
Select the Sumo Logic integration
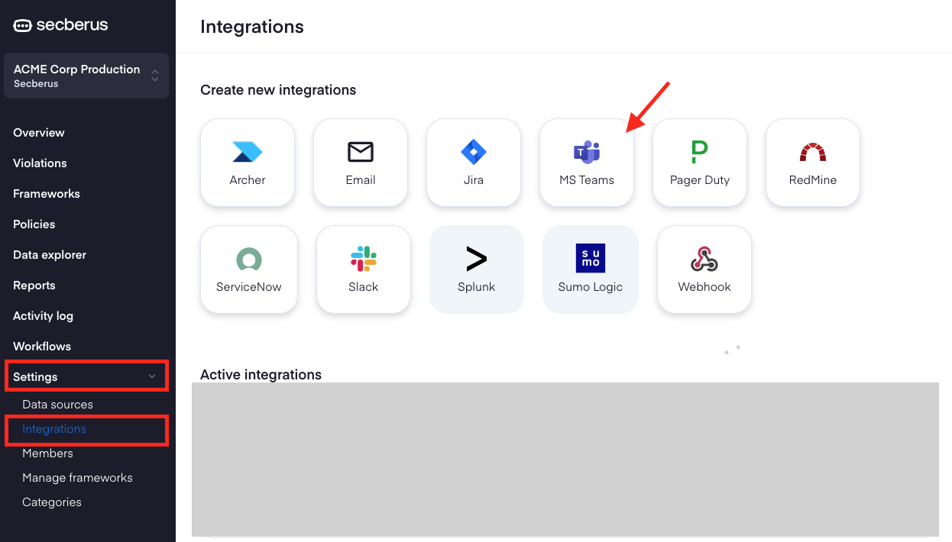(x=591, y=269)
